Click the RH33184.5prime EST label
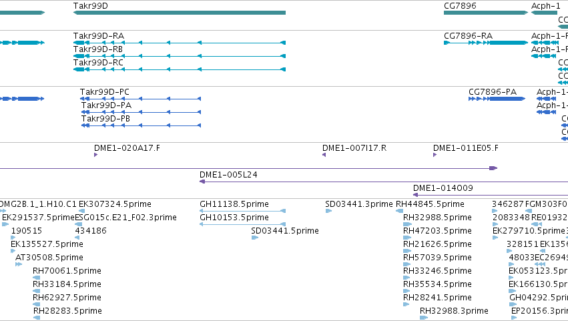Screen dimensions: 568x321 pos(67,285)
